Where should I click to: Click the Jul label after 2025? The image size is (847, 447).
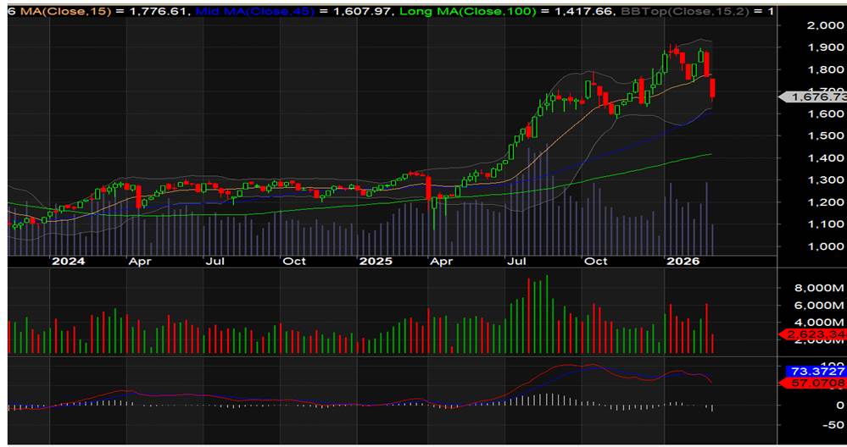tap(517, 262)
